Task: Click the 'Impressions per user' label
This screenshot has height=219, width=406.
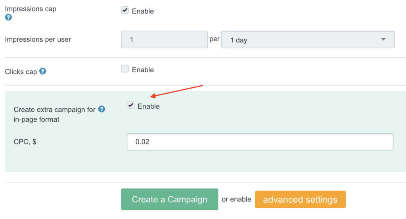Action: coord(38,39)
